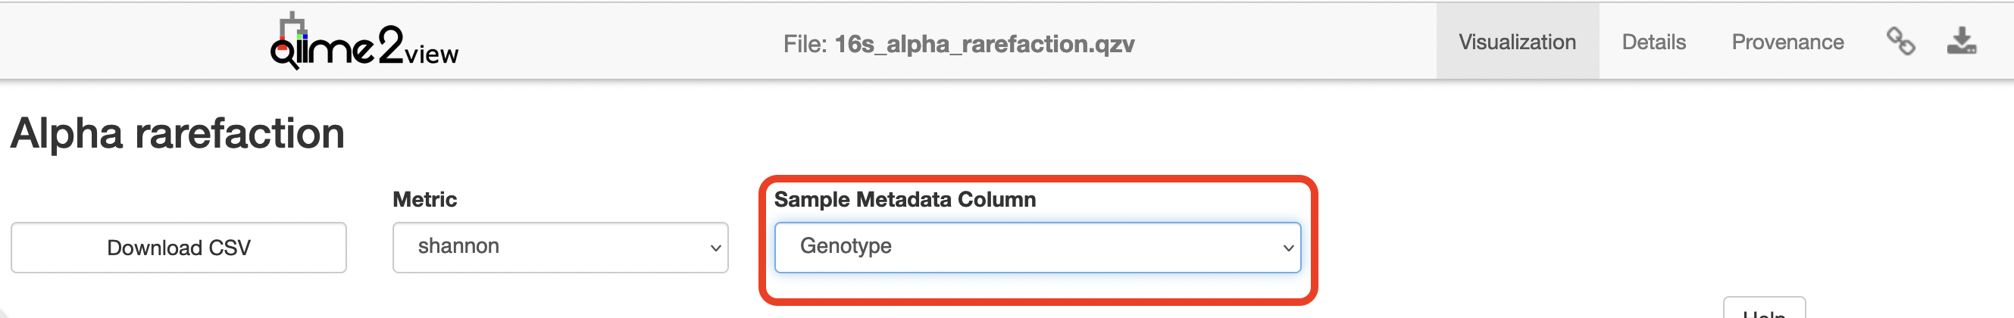Screen dimensions: 2014x318
Task: Click the tree glyph above the qiime logo
Action: [x=292, y=25]
